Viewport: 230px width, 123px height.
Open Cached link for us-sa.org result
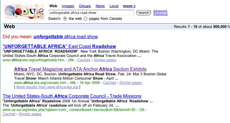pyautogui.click(x=9, y=114)
